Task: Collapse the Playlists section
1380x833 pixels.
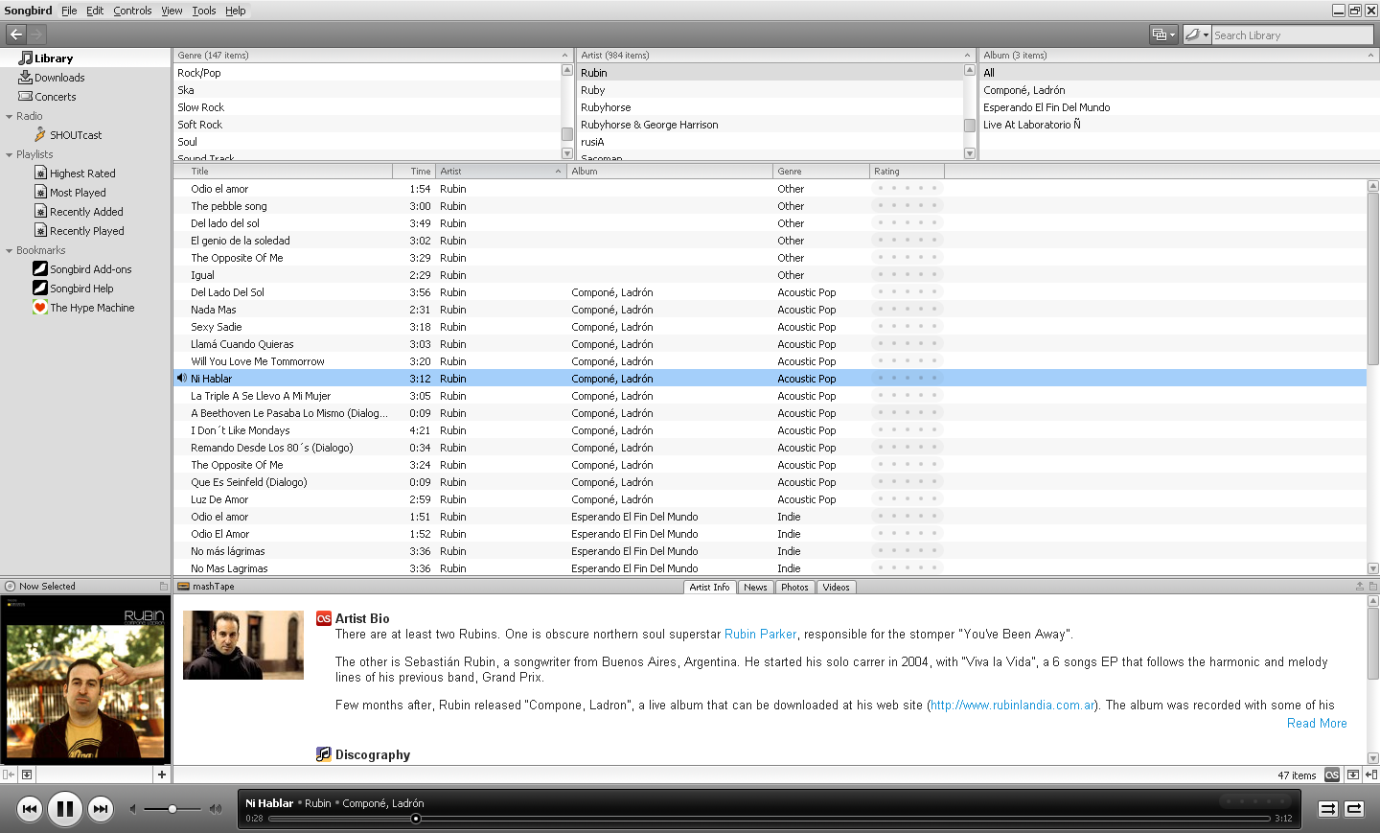Action: pos(10,155)
